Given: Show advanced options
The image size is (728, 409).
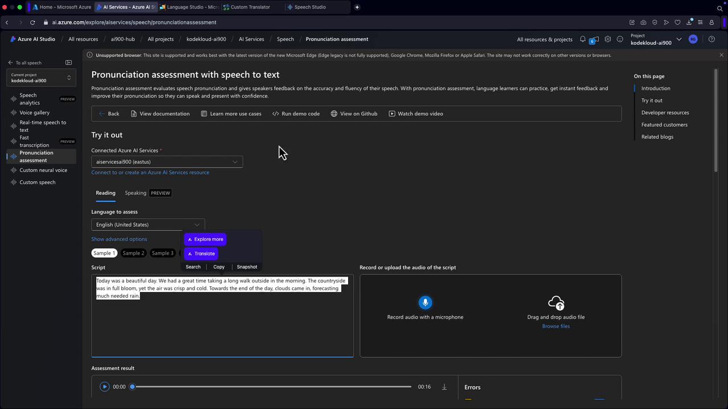Looking at the screenshot, I should tap(119, 239).
